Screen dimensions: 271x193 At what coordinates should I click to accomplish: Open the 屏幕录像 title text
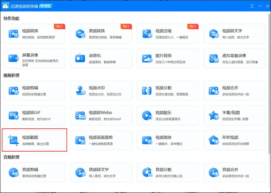[30, 55]
